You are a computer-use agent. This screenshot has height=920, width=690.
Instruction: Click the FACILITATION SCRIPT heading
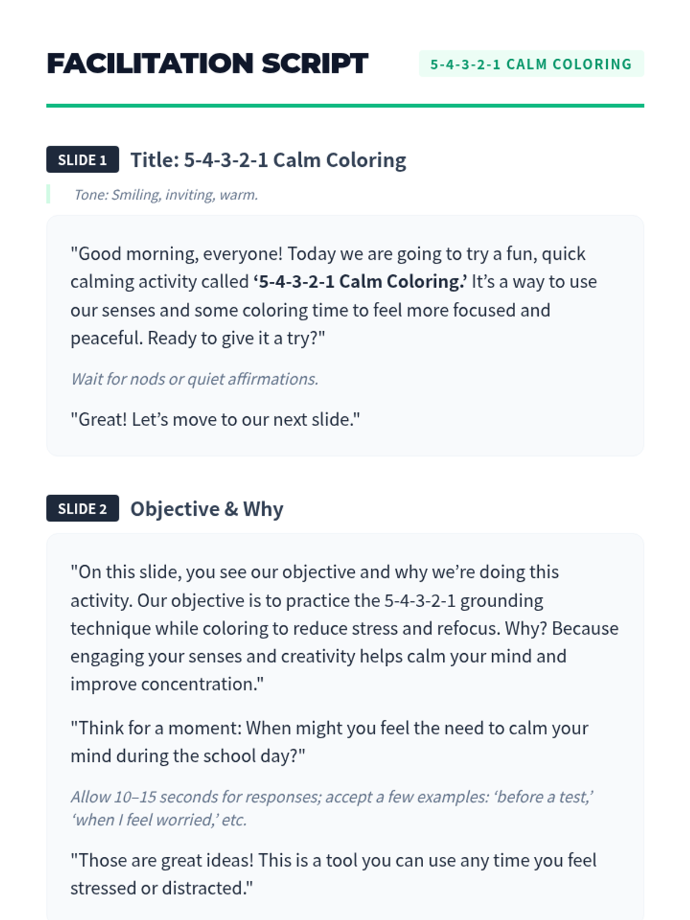click(x=208, y=64)
